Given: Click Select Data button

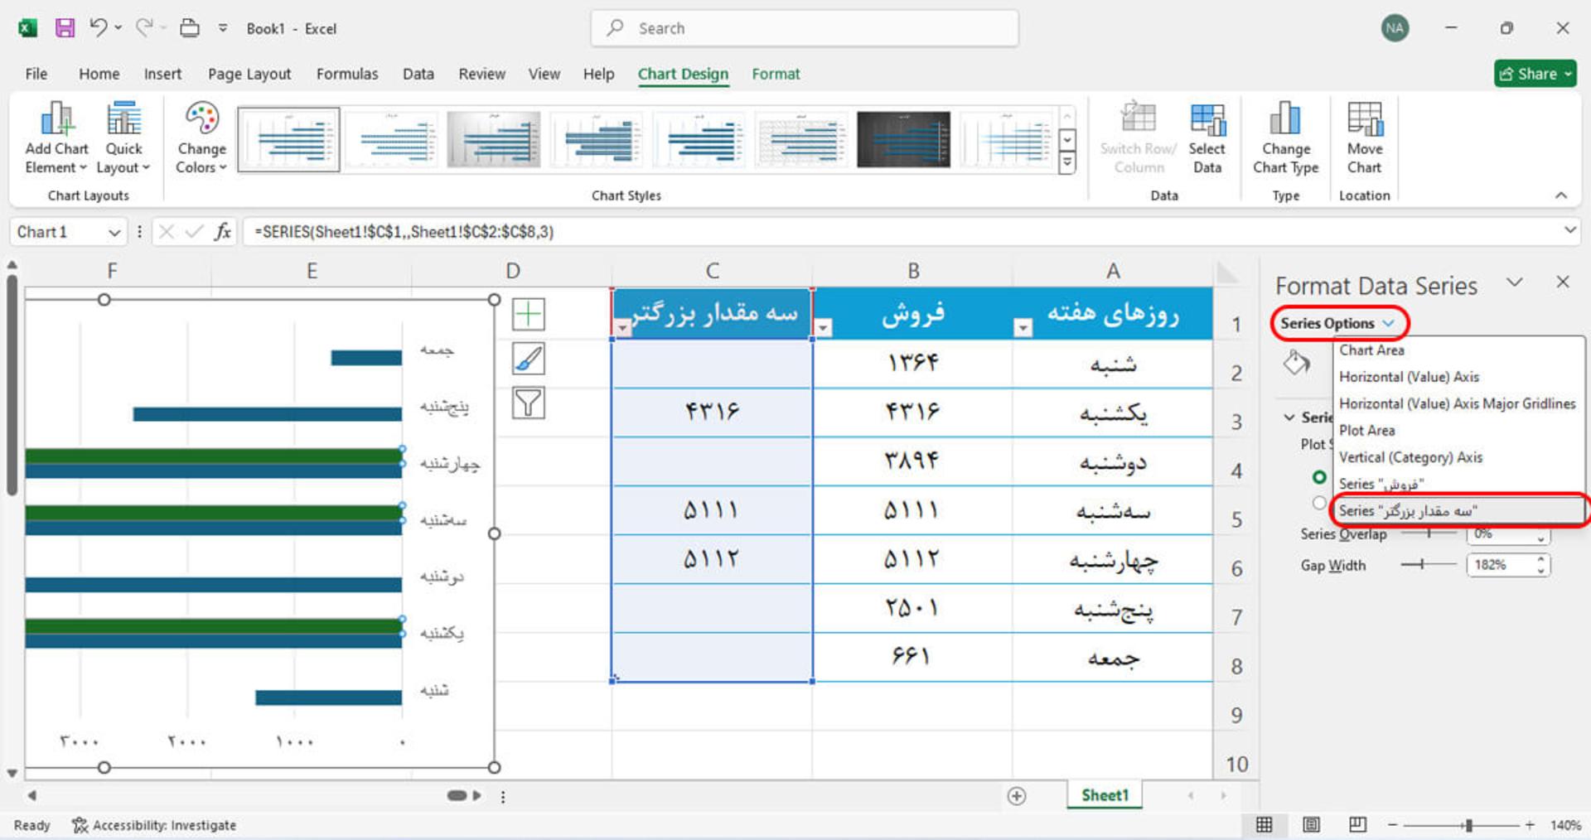Looking at the screenshot, I should 1207,138.
